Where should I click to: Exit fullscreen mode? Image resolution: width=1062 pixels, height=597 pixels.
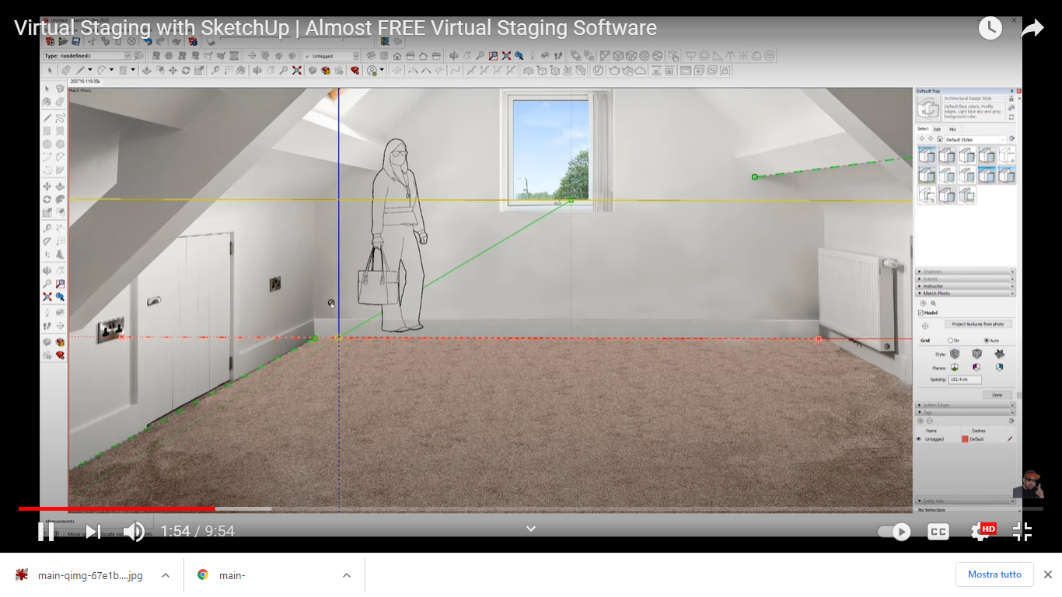point(1022,532)
